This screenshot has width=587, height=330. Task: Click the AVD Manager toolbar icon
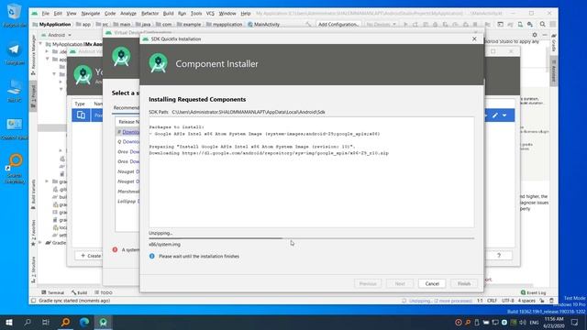click(520, 25)
